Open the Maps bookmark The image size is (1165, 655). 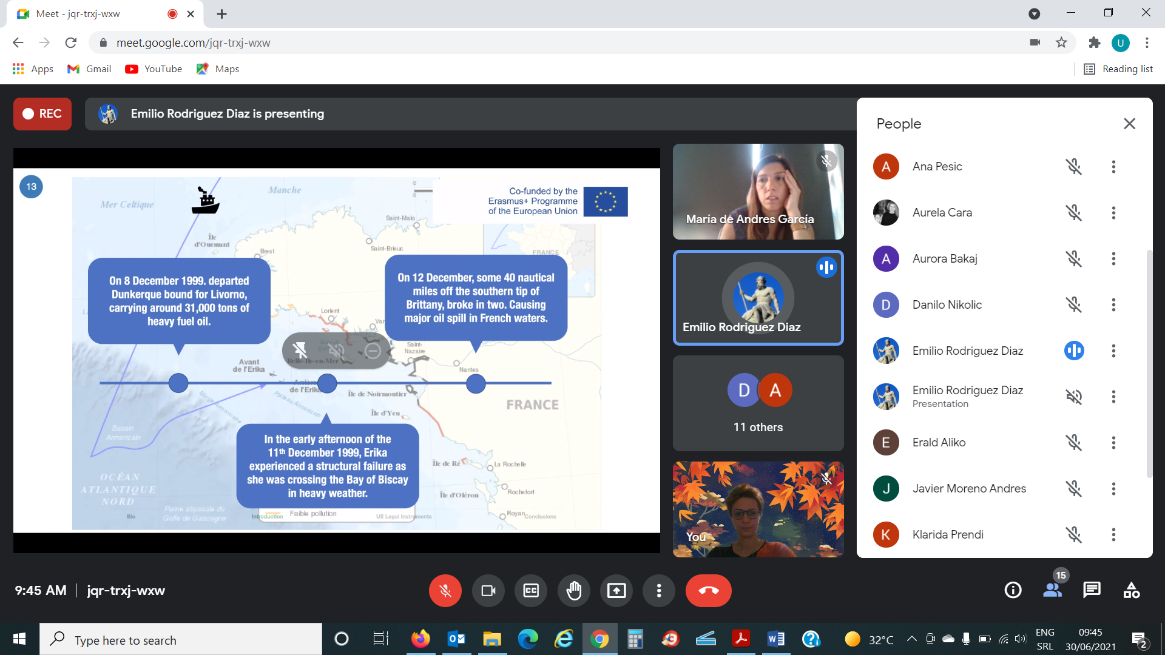pos(218,69)
